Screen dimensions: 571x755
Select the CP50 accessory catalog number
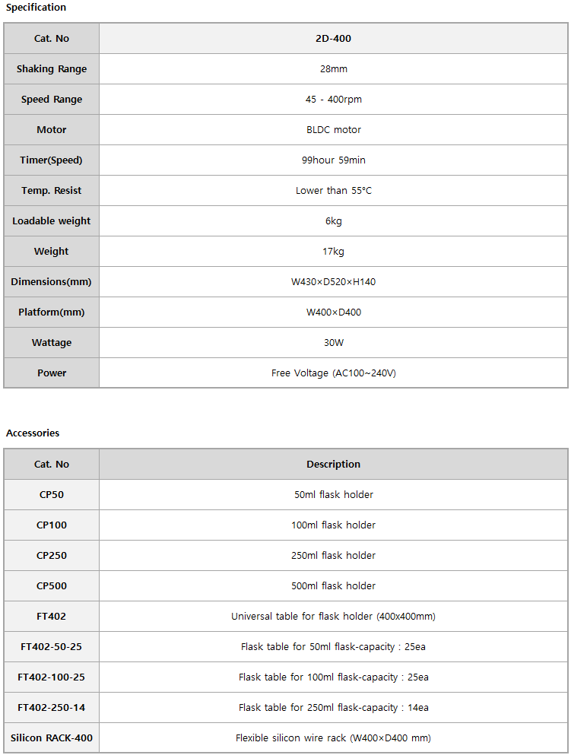click(52, 495)
